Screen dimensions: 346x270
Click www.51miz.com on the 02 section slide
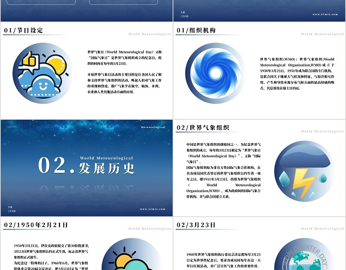coord(152,209)
